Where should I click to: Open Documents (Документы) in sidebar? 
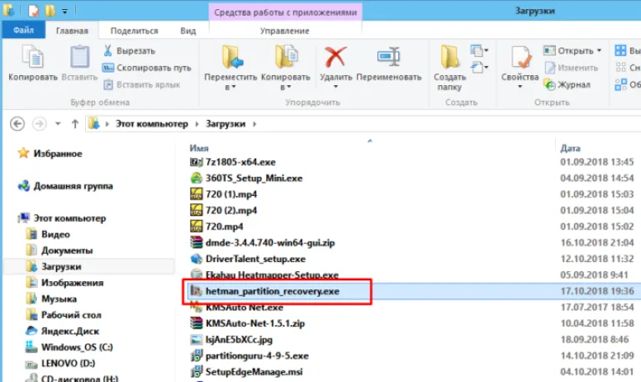pos(59,250)
